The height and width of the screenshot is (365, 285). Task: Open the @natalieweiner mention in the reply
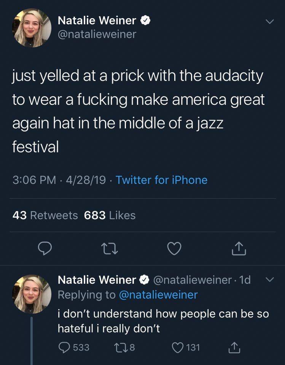click(159, 294)
